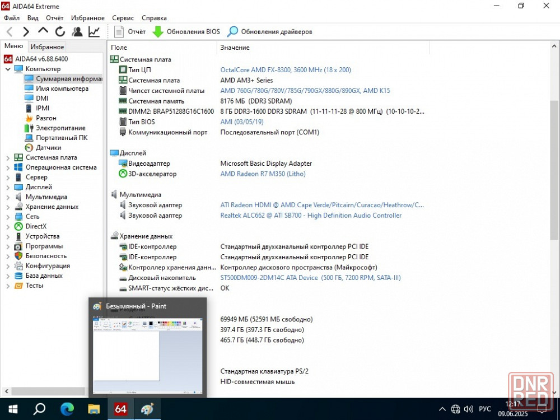Open the ST500DM009 disk drive link
Viewport: 560px width, 420px height.
point(310,278)
